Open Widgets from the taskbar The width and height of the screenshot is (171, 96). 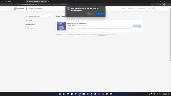click(x=72, y=94)
